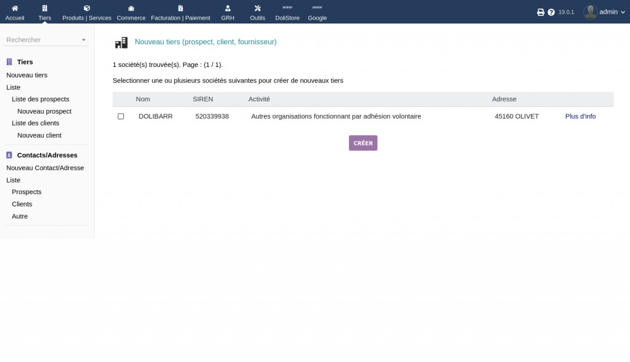630x362 pixels.
Task: Go to Liste des prospects
Action: point(41,99)
